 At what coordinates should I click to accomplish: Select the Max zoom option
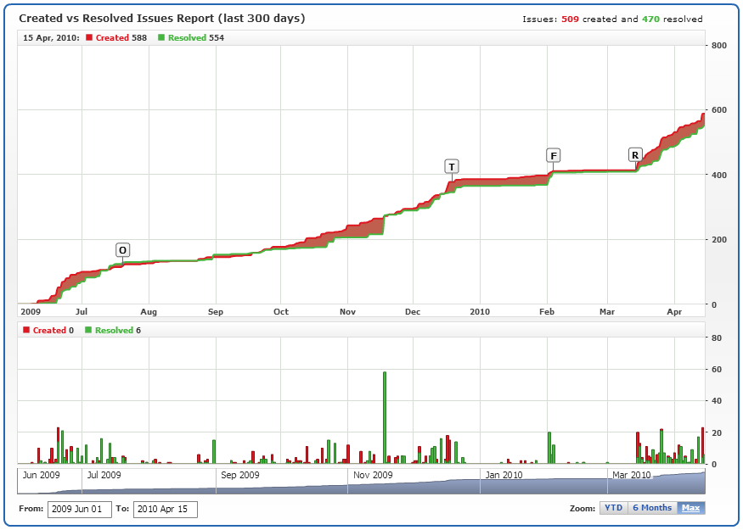pos(691,508)
